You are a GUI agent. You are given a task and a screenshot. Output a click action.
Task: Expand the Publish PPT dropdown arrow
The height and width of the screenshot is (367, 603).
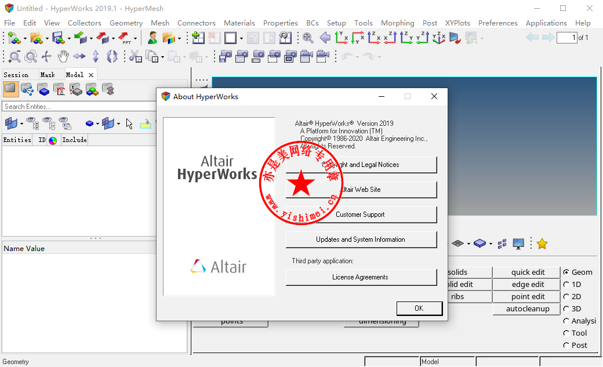[x=135, y=38]
